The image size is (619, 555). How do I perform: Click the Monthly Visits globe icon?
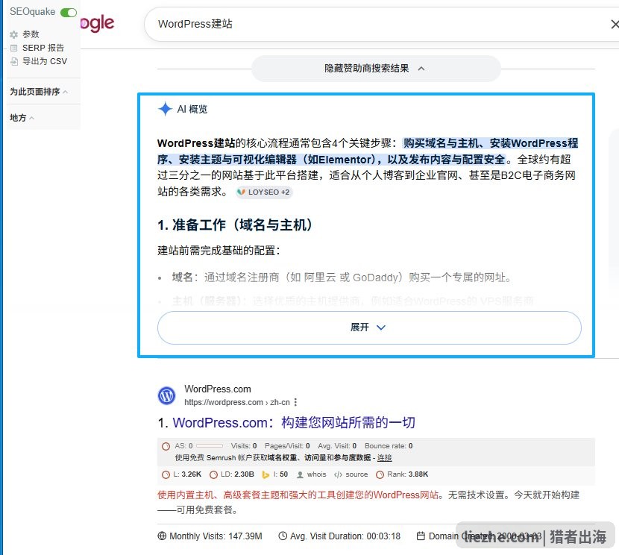click(x=162, y=536)
